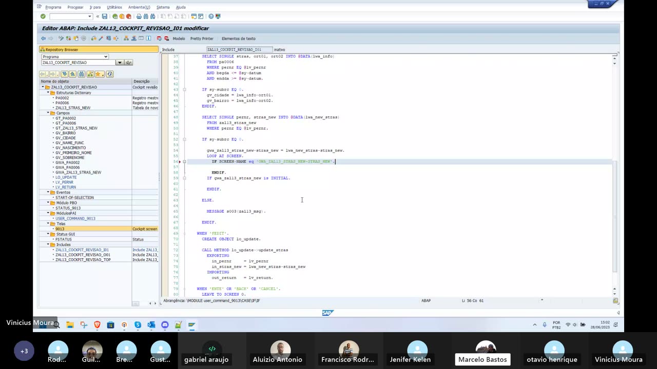Open the Utilitários menu
The height and width of the screenshot is (369, 657).
(114, 7)
